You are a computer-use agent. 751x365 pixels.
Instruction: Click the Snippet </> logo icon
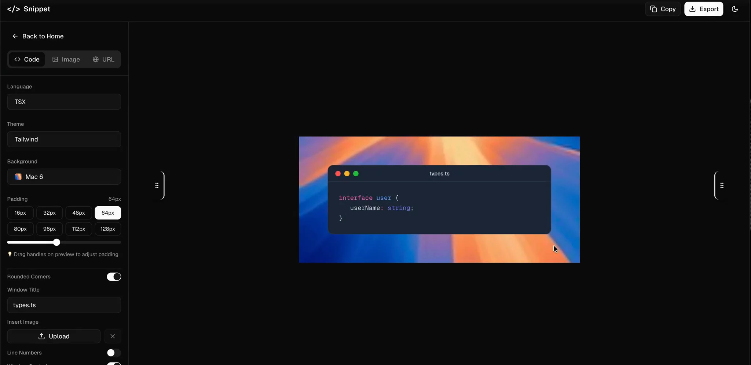tap(14, 9)
